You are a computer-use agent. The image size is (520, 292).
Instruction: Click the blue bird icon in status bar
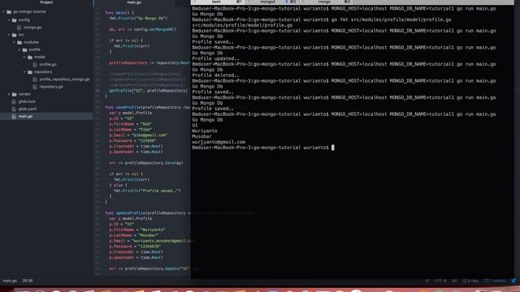coord(513,281)
